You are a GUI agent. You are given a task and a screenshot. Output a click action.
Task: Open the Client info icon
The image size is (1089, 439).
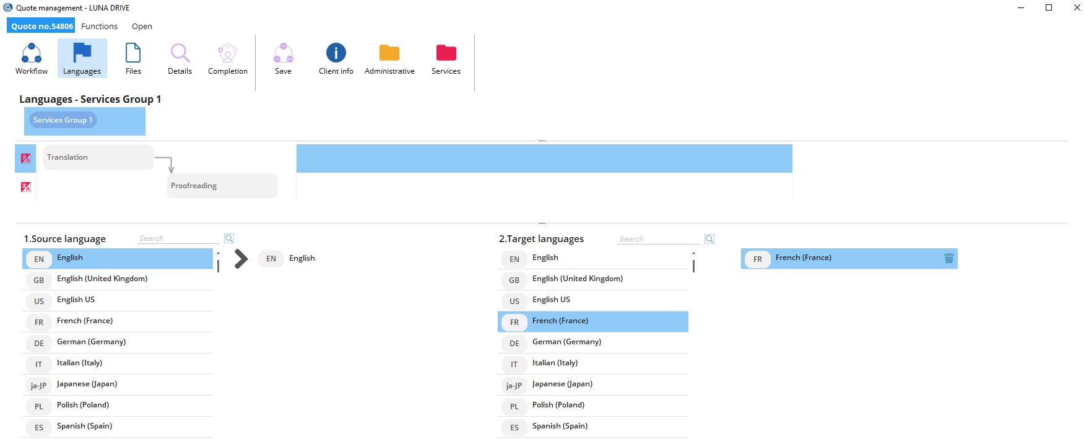click(x=336, y=54)
